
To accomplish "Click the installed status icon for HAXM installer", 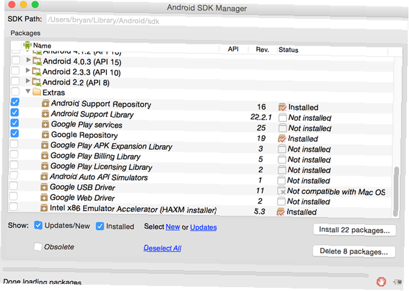I will tap(281, 212).
